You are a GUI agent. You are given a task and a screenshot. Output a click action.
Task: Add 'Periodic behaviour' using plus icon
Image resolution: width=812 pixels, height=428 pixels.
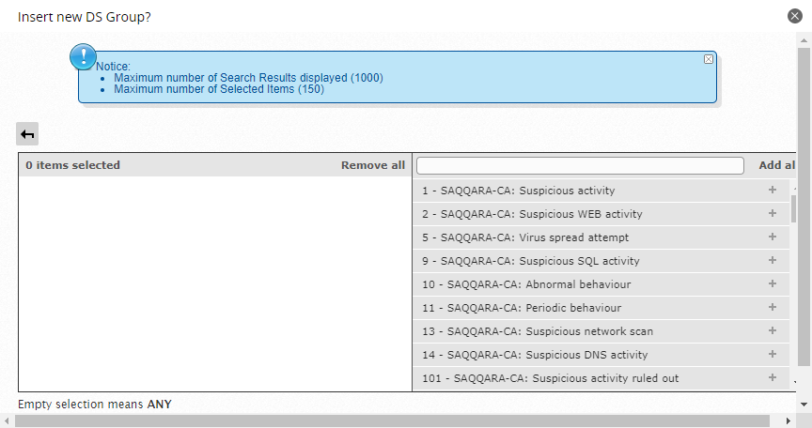[x=773, y=307]
